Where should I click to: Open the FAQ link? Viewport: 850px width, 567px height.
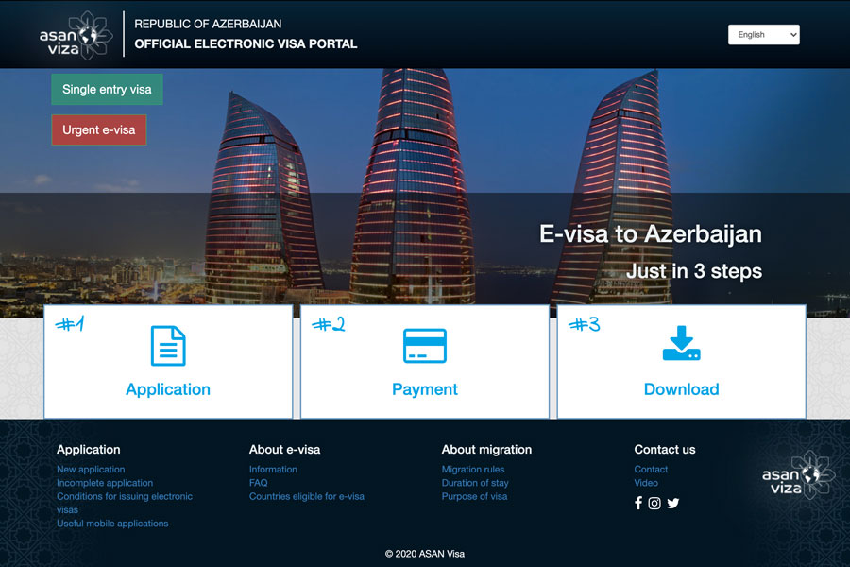(x=259, y=483)
